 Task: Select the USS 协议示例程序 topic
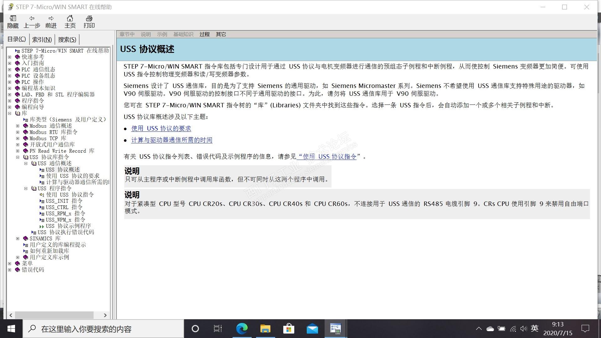[x=68, y=226]
